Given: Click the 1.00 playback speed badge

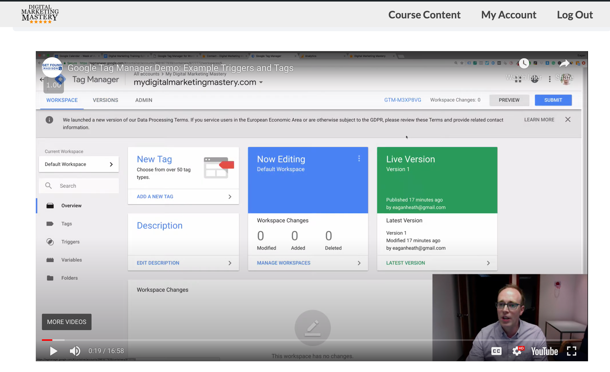Looking at the screenshot, I should (54, 85).
